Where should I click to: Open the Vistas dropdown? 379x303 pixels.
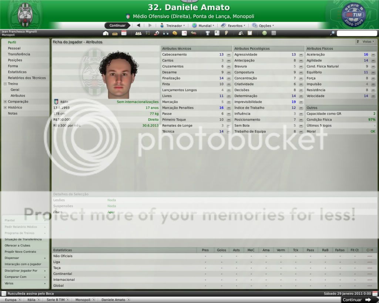pos(365,42)
